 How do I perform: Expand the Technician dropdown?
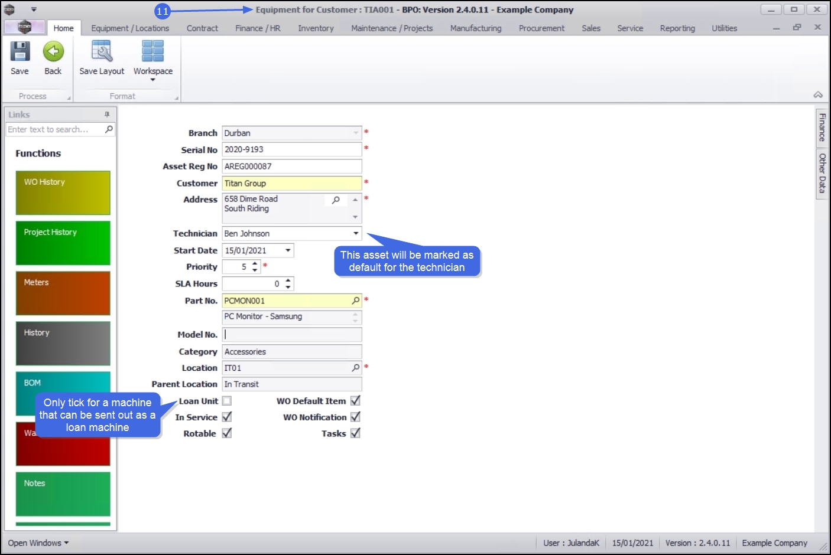(356, 234)
